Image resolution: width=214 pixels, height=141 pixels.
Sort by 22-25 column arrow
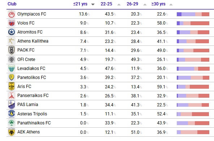coord(119,4)
